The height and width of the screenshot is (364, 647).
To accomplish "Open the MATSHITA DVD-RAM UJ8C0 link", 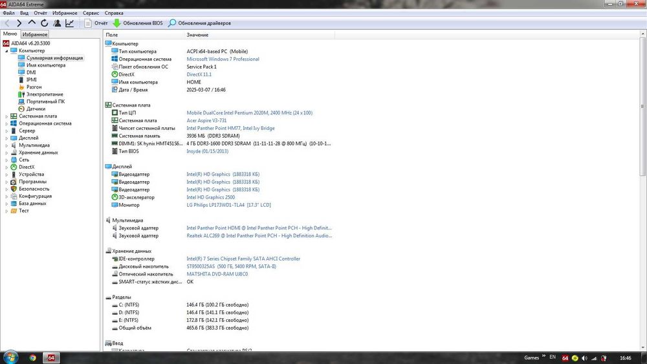I will pos(217,274).
